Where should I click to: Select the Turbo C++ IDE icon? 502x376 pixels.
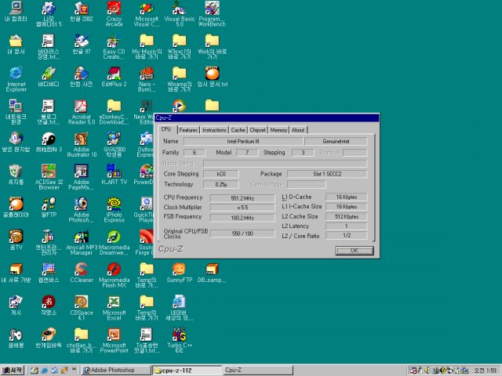pyautogui.click(x=180, y=341)
